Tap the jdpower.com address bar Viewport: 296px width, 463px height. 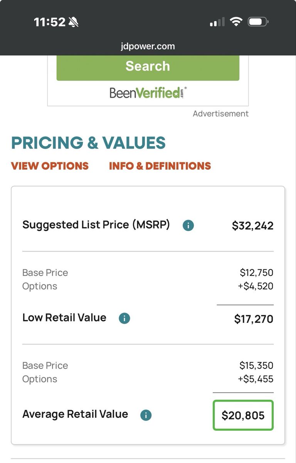[x=148, y=46]
